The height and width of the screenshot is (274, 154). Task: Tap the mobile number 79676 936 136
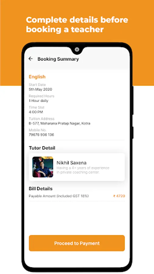tap(41, 135)
